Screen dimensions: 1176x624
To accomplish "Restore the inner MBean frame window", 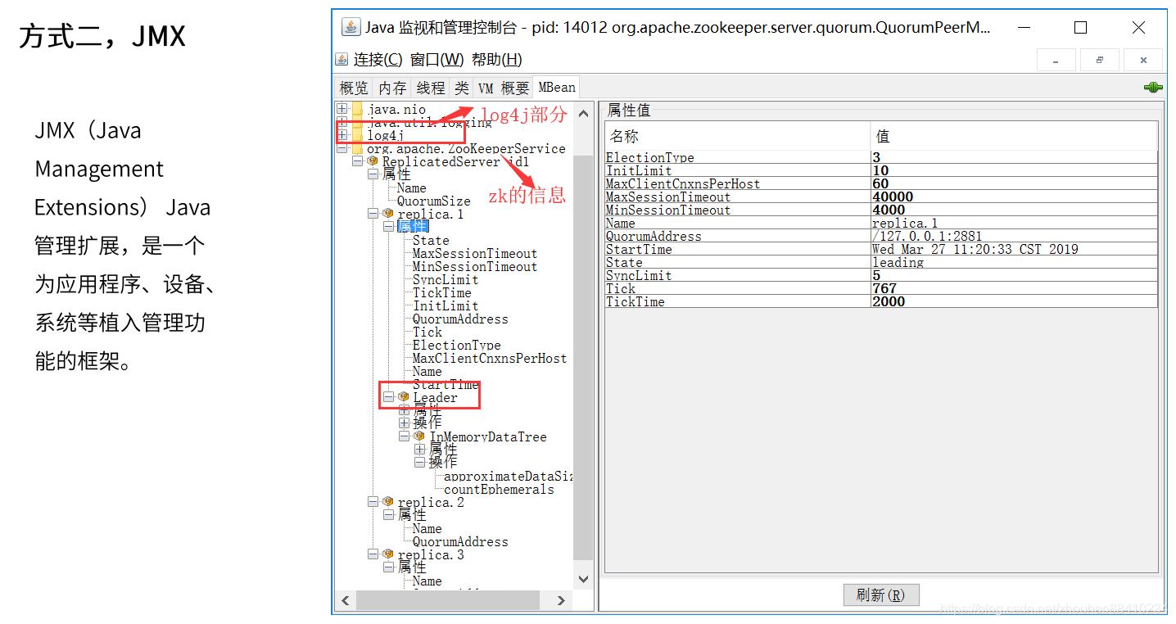I will 1100,60.
